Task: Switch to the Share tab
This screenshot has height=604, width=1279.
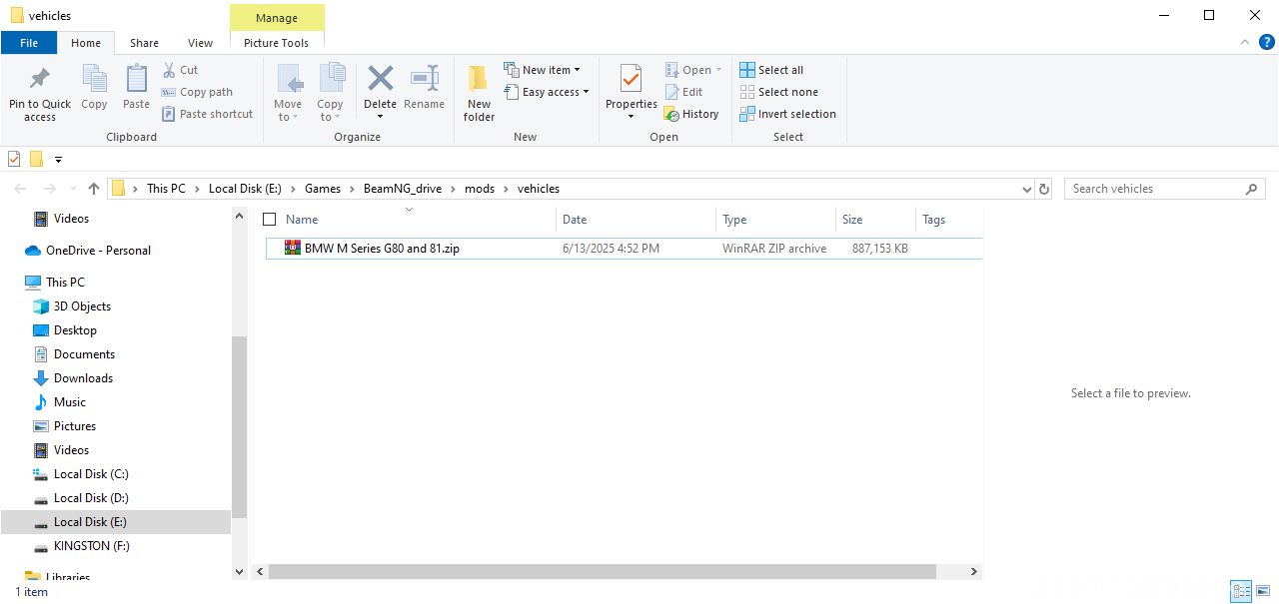Action: [x=144, y=43]
